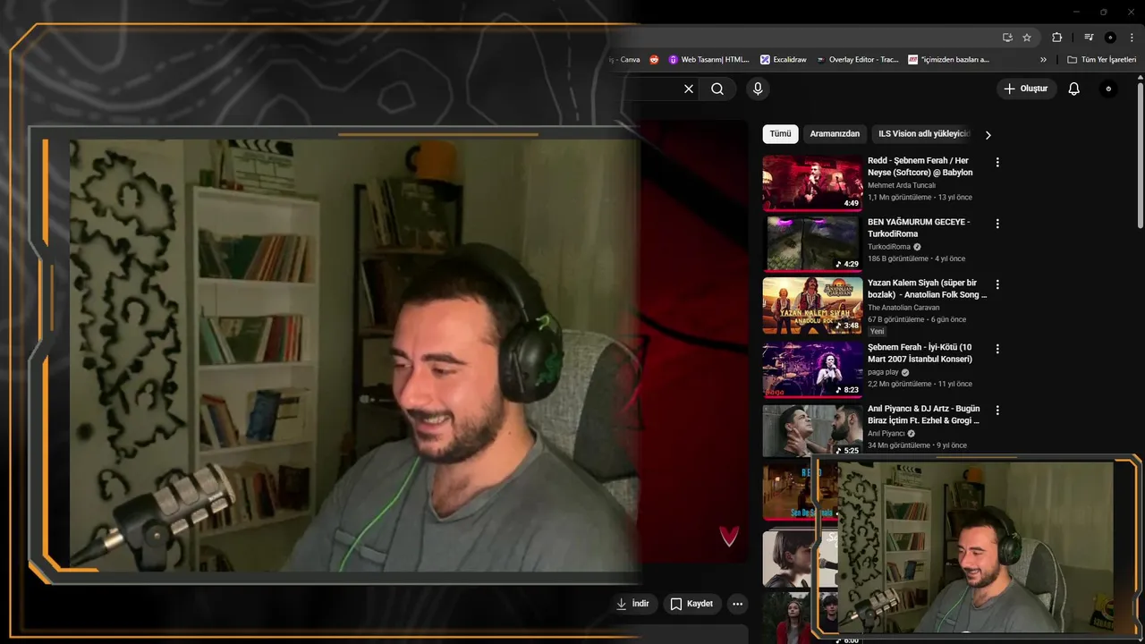
Task: Click the title "Yazan Kalem Siyah (süper bir bozlak)"
Action: [x=927, y=288]
